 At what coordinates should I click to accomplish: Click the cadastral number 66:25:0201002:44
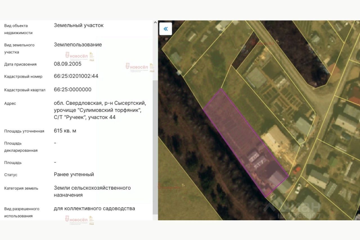click(76, 76)
